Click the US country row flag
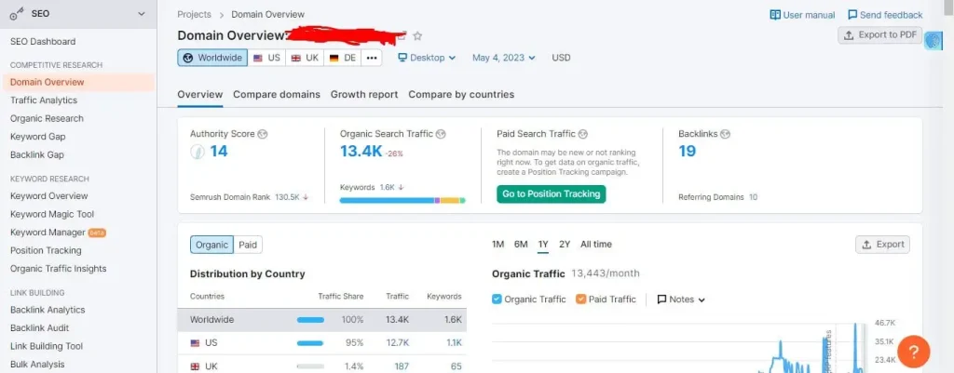 tap(196, 342)
